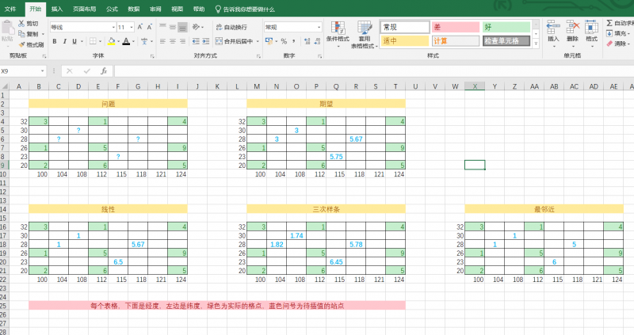Click the Name Box showing X9
This screenshot has width=634, height=335.
pyautogui.click(x=24, y=70)
